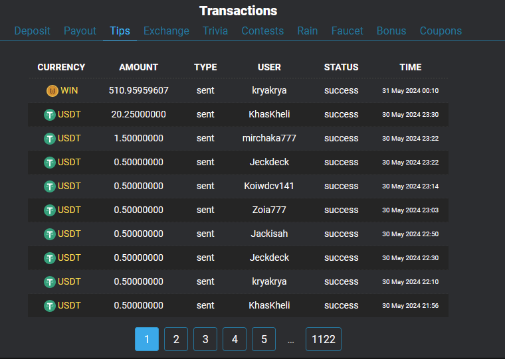The image size is (505, 359).
Task: Click USDT icon in the KhasKheli 20.25 row
Action: coord(50,115)
